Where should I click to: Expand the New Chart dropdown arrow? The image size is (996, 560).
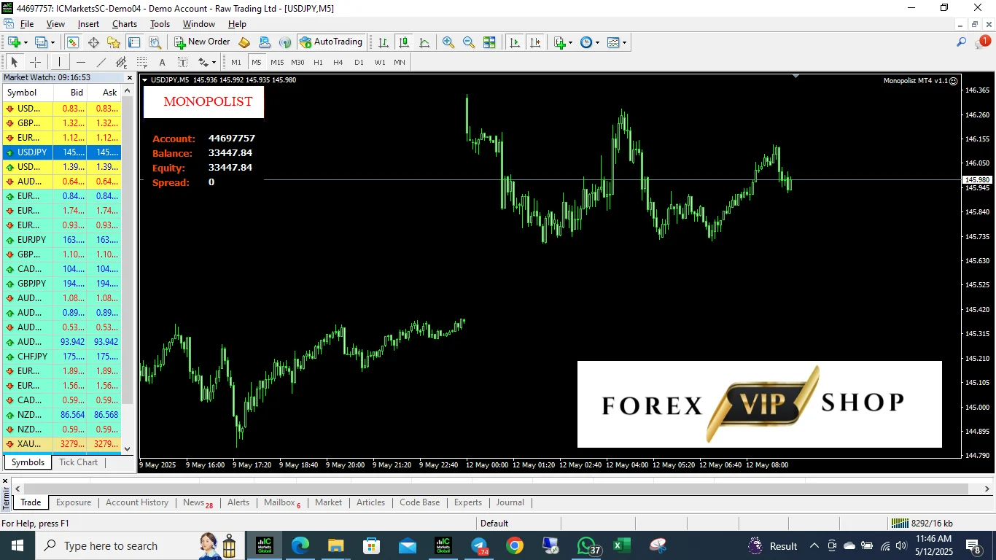(x=26, y=42)
